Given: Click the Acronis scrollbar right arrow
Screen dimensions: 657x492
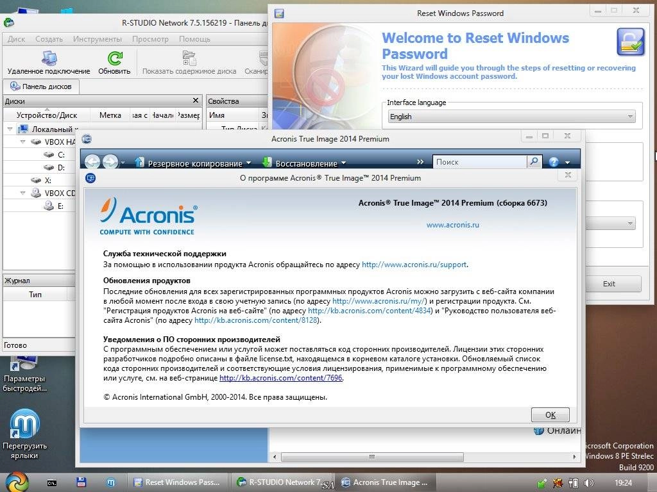Looking at the screenshot, I should (x=574, y=457).
